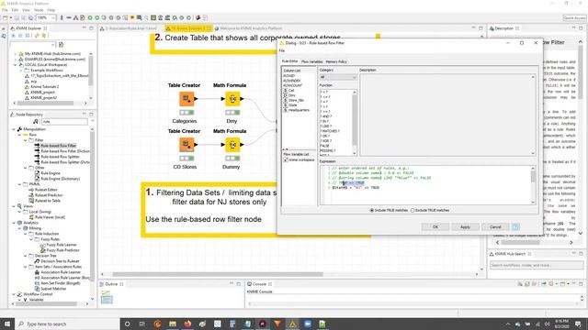Open the Welcome to KNIME Analytics Platform tab
Screen dimensions: 588x330
click(x=249, y=28)
